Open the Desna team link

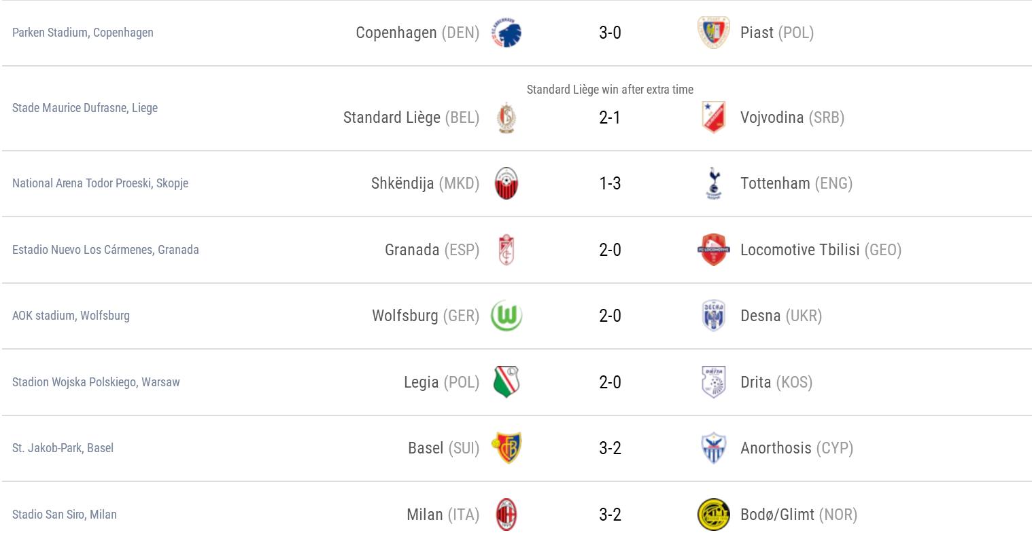(760, 316)
